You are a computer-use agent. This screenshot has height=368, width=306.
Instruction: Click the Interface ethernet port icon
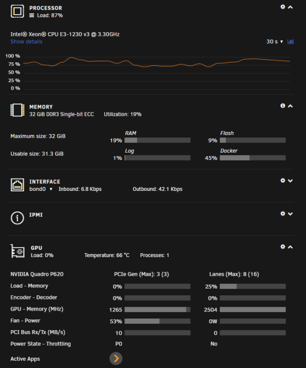[x=17, y=185]
